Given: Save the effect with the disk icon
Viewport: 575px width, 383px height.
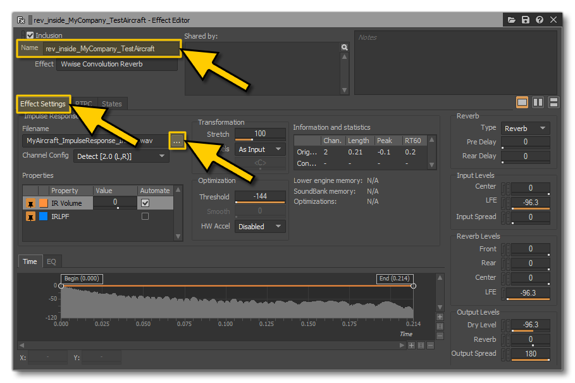Looking at the screenshot, I should coord(526,20).
